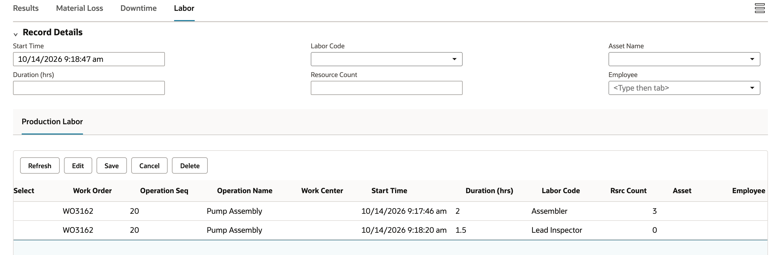Click the Refresh button
Image resolution: width=781 pixels, height=255 pixels.
(40, 165)
